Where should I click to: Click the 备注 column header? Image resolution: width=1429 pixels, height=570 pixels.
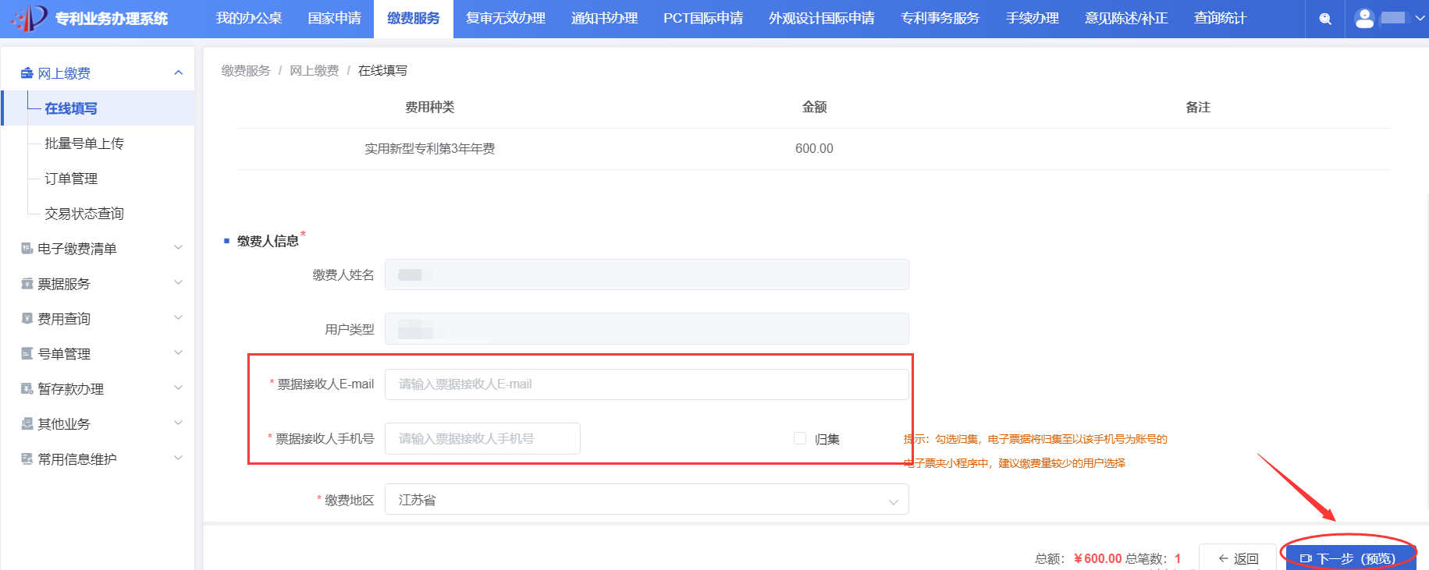1198,107
